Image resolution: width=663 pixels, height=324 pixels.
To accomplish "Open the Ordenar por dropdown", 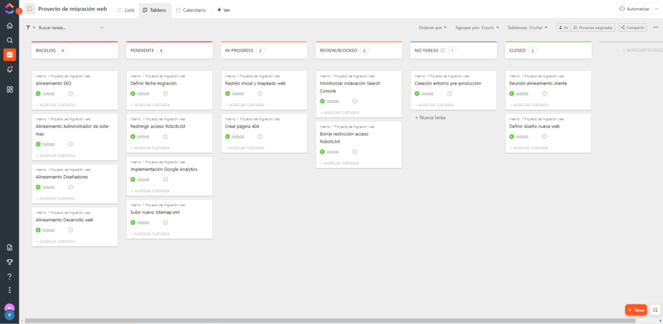I will click(x=433, y=27).
